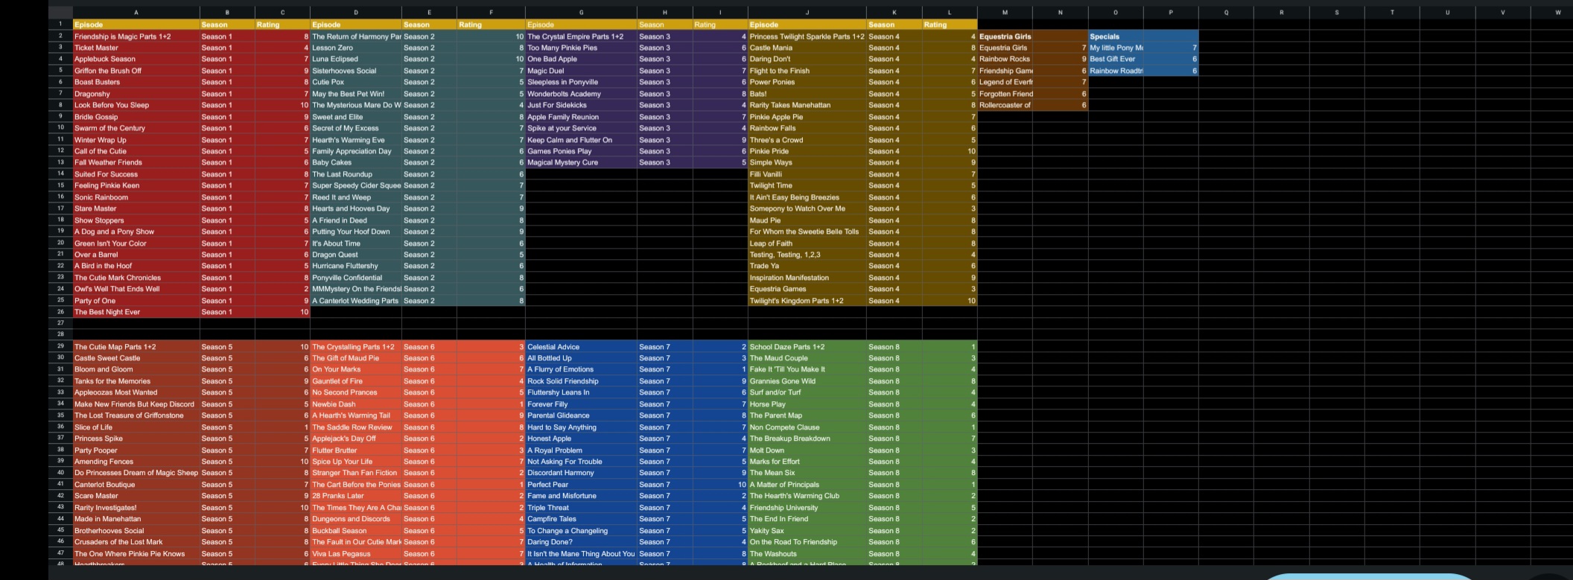Click the column P header

(1171, 13)
